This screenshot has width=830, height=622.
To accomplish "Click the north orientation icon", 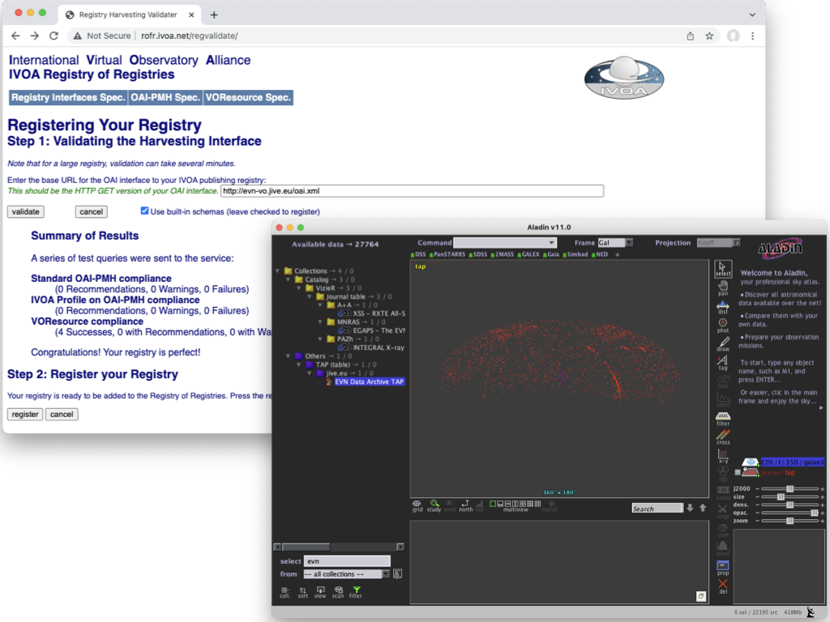I will 465,506.
